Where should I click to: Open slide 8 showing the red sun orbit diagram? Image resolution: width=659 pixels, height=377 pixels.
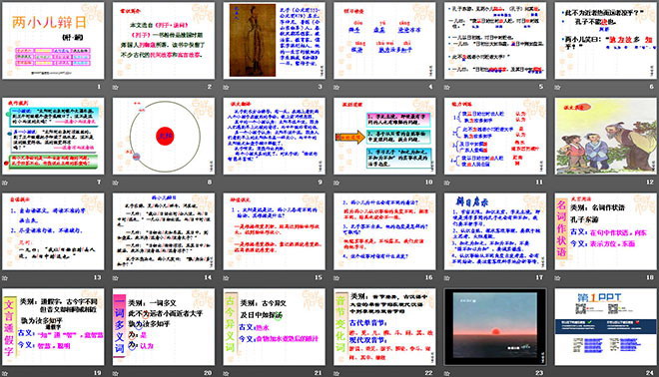pyautogui.click(x=164, y=136)
